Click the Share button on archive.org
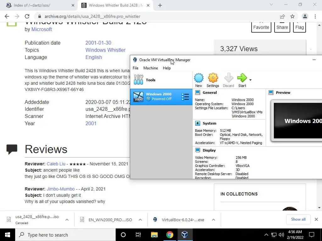This screenshot has height=241, width=322. point(282,27)
